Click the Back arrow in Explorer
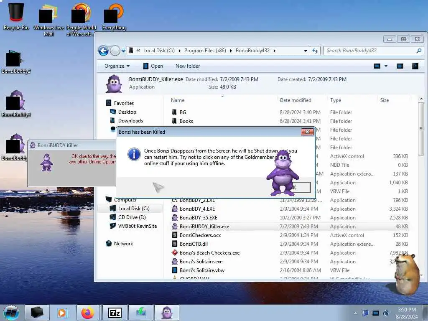The height and width of the screenshot is (321, 428). point(104,51)
